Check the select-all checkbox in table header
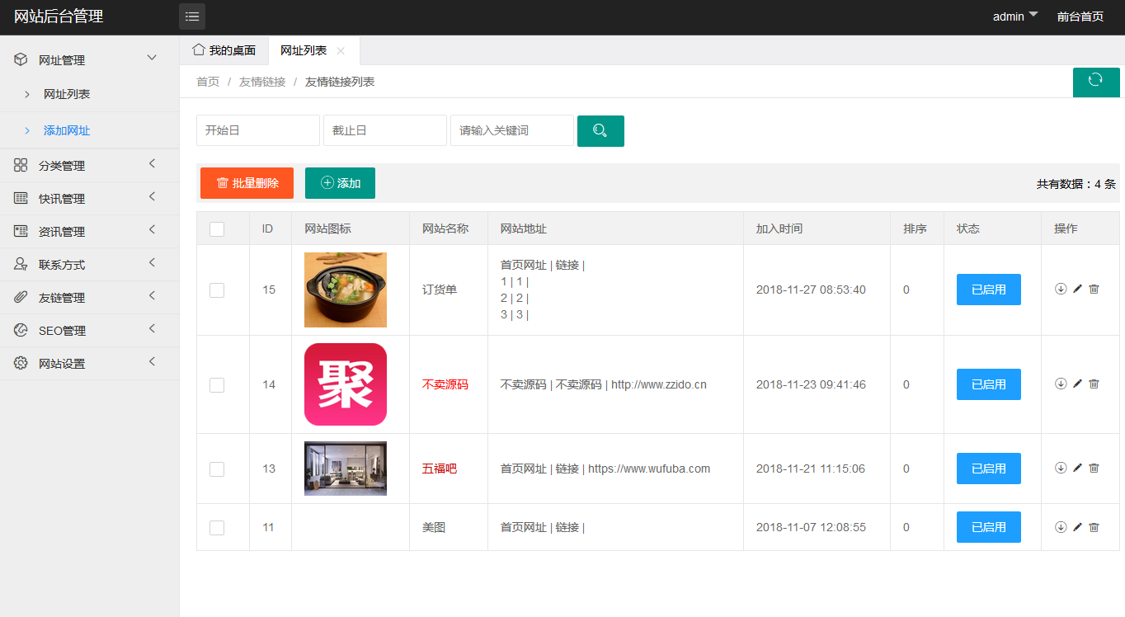This screenshot has height=617, width=1125. click(x=217, y=229)
